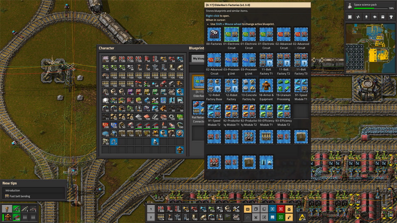Switch to quickbar row 1
This screenshot has width=397, height=223.
click(x=151, y=209)
